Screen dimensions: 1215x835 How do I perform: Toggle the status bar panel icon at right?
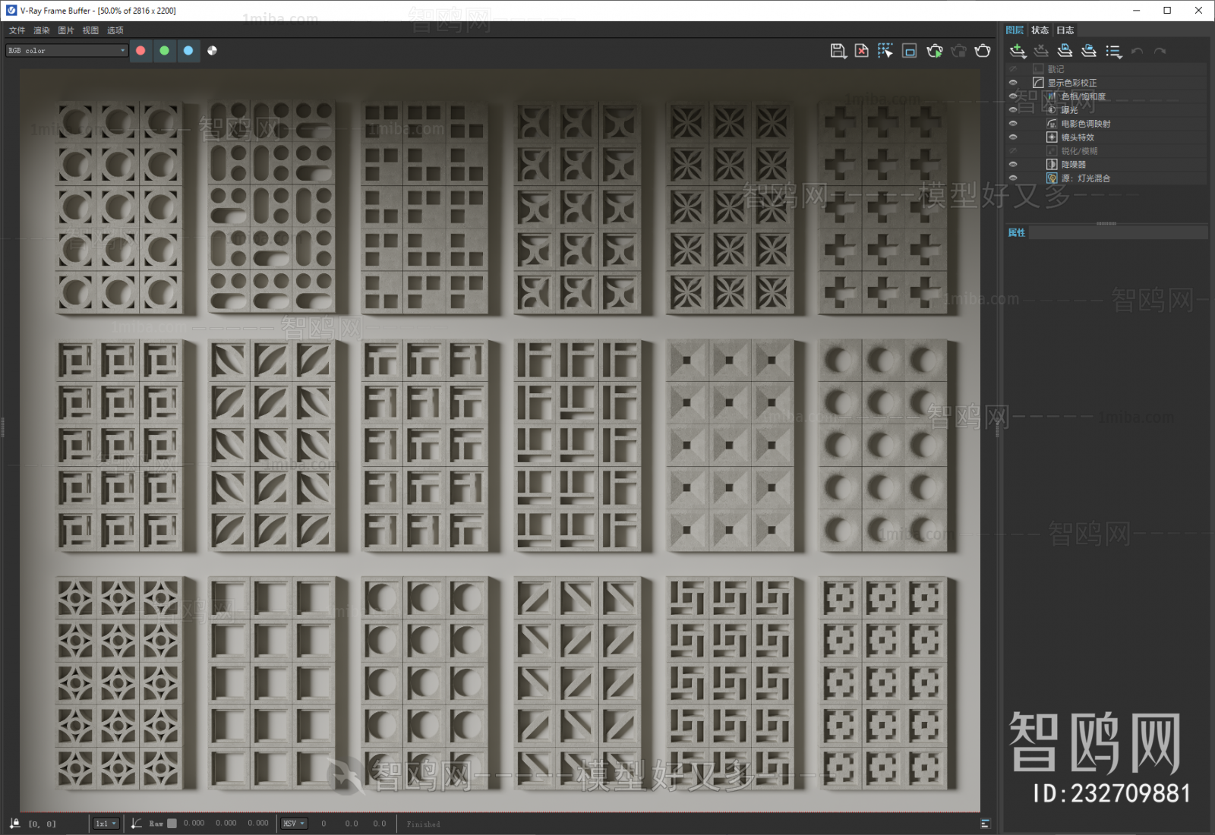pos(985,824)
